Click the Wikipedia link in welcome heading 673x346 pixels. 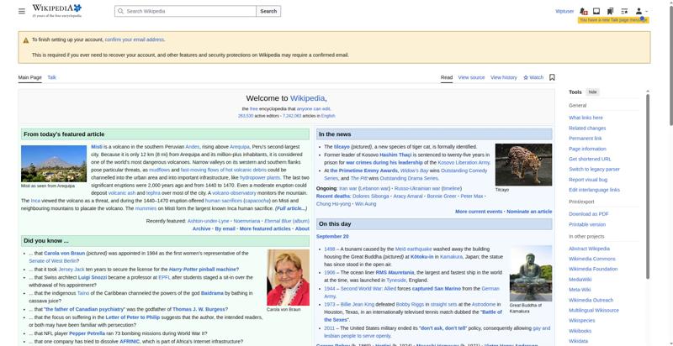(x=308, y=98)
